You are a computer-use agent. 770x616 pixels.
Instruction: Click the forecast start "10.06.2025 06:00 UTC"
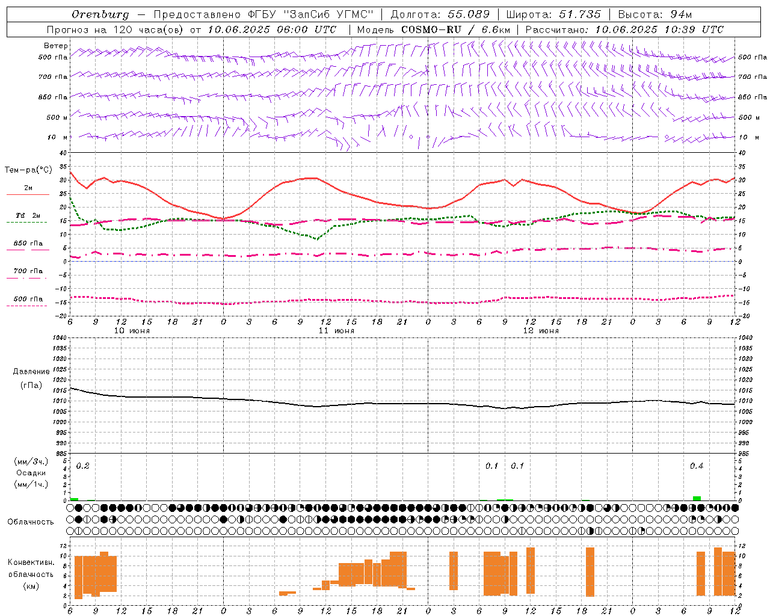tap(272, 29)
